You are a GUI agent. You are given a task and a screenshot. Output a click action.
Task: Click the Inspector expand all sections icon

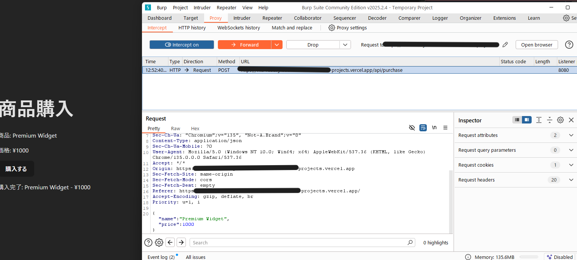point(539,120)
